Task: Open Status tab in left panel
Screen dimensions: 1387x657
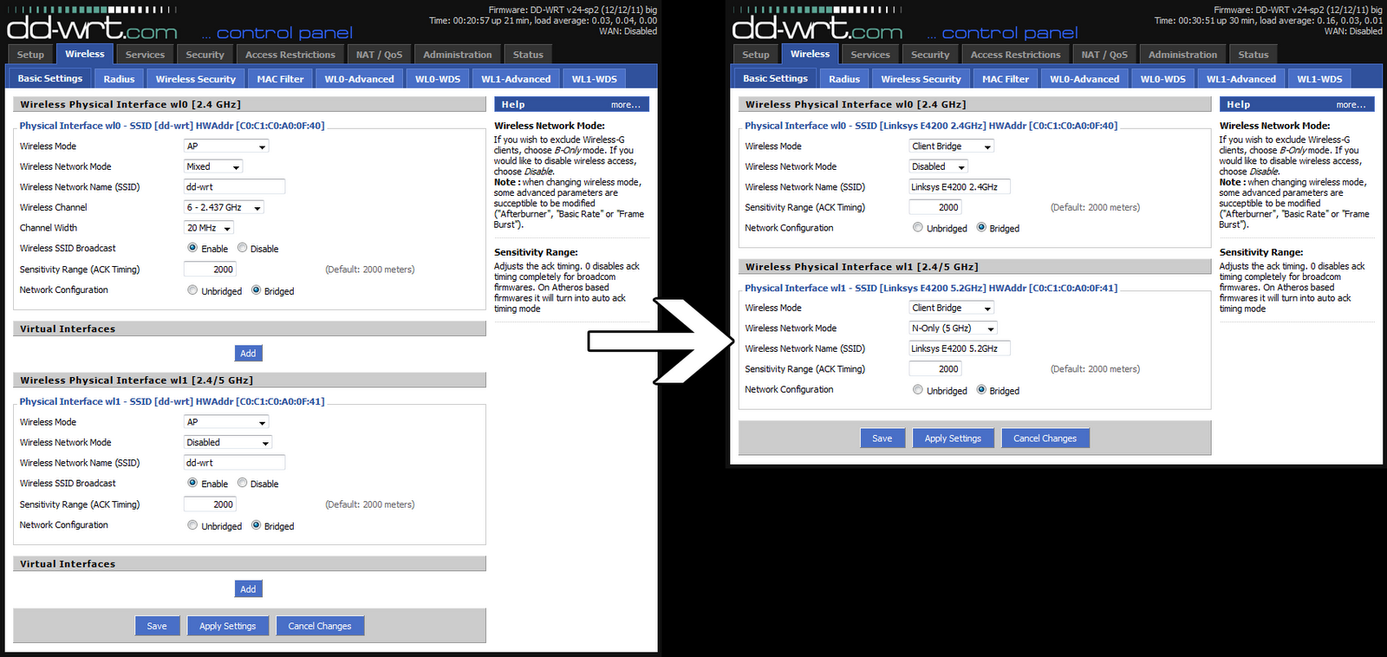Action: point(528,55)
